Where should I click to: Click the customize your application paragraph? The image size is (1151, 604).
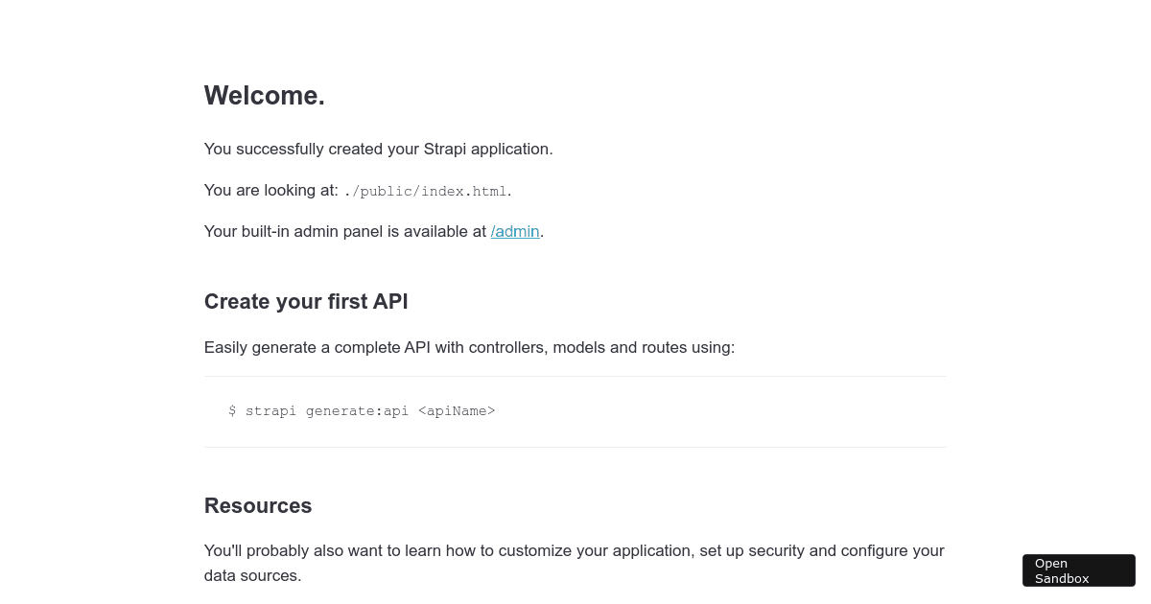[x=574, y=551]
